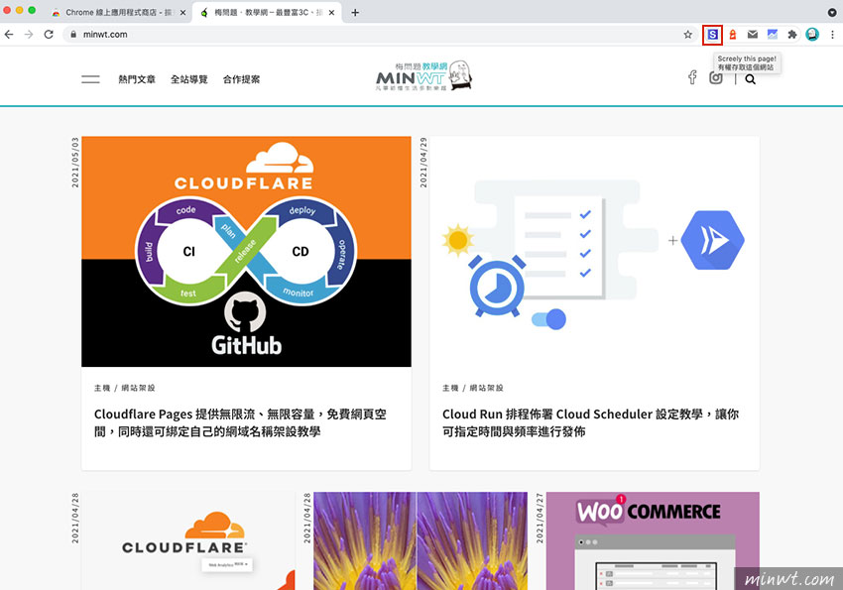This screenshot has height=590, width=843.
Task: Switch to the 梅問題．教學網 tab
Action: tap(267, 12)
